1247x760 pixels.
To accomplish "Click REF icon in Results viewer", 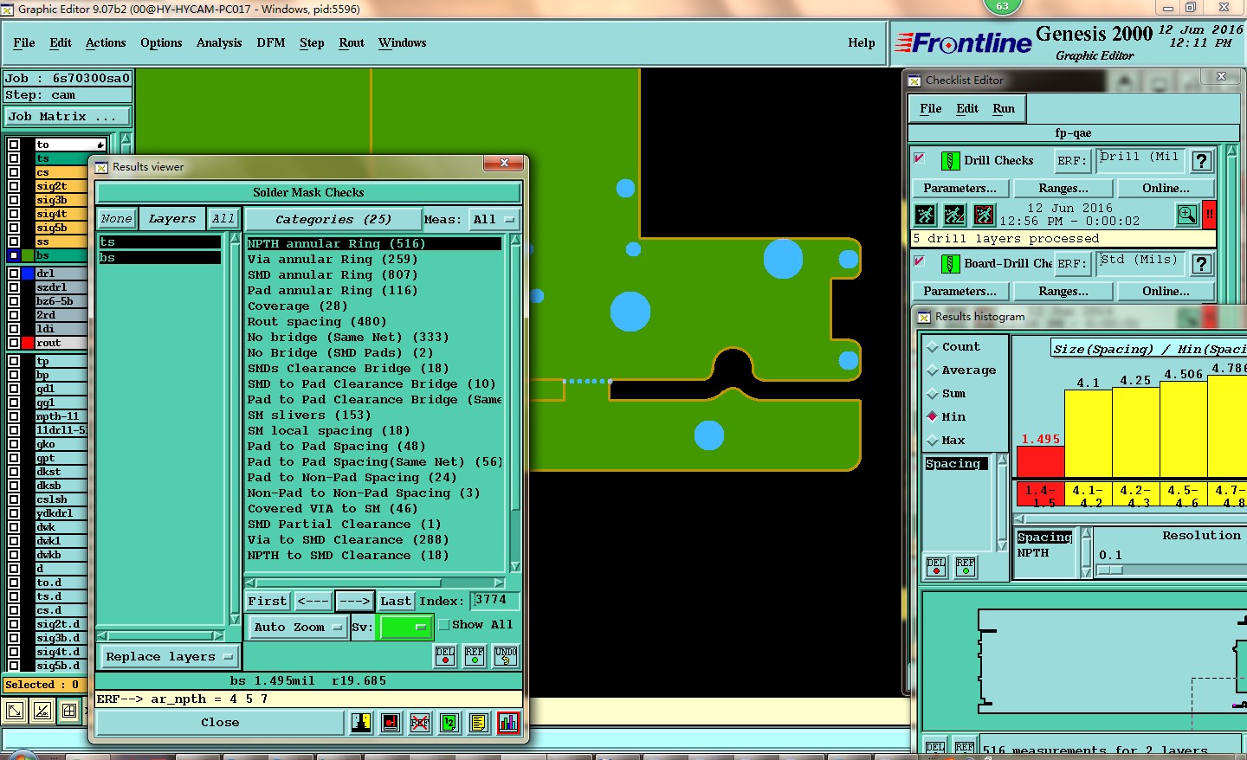I will click(475, 656).
